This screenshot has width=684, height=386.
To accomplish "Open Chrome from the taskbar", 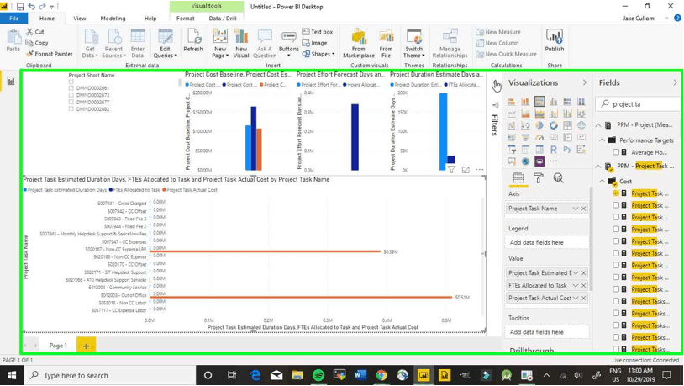I will coord(381,375).
